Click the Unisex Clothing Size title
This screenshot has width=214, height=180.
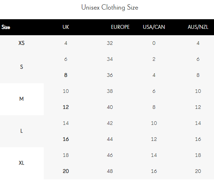pos(109,7)
